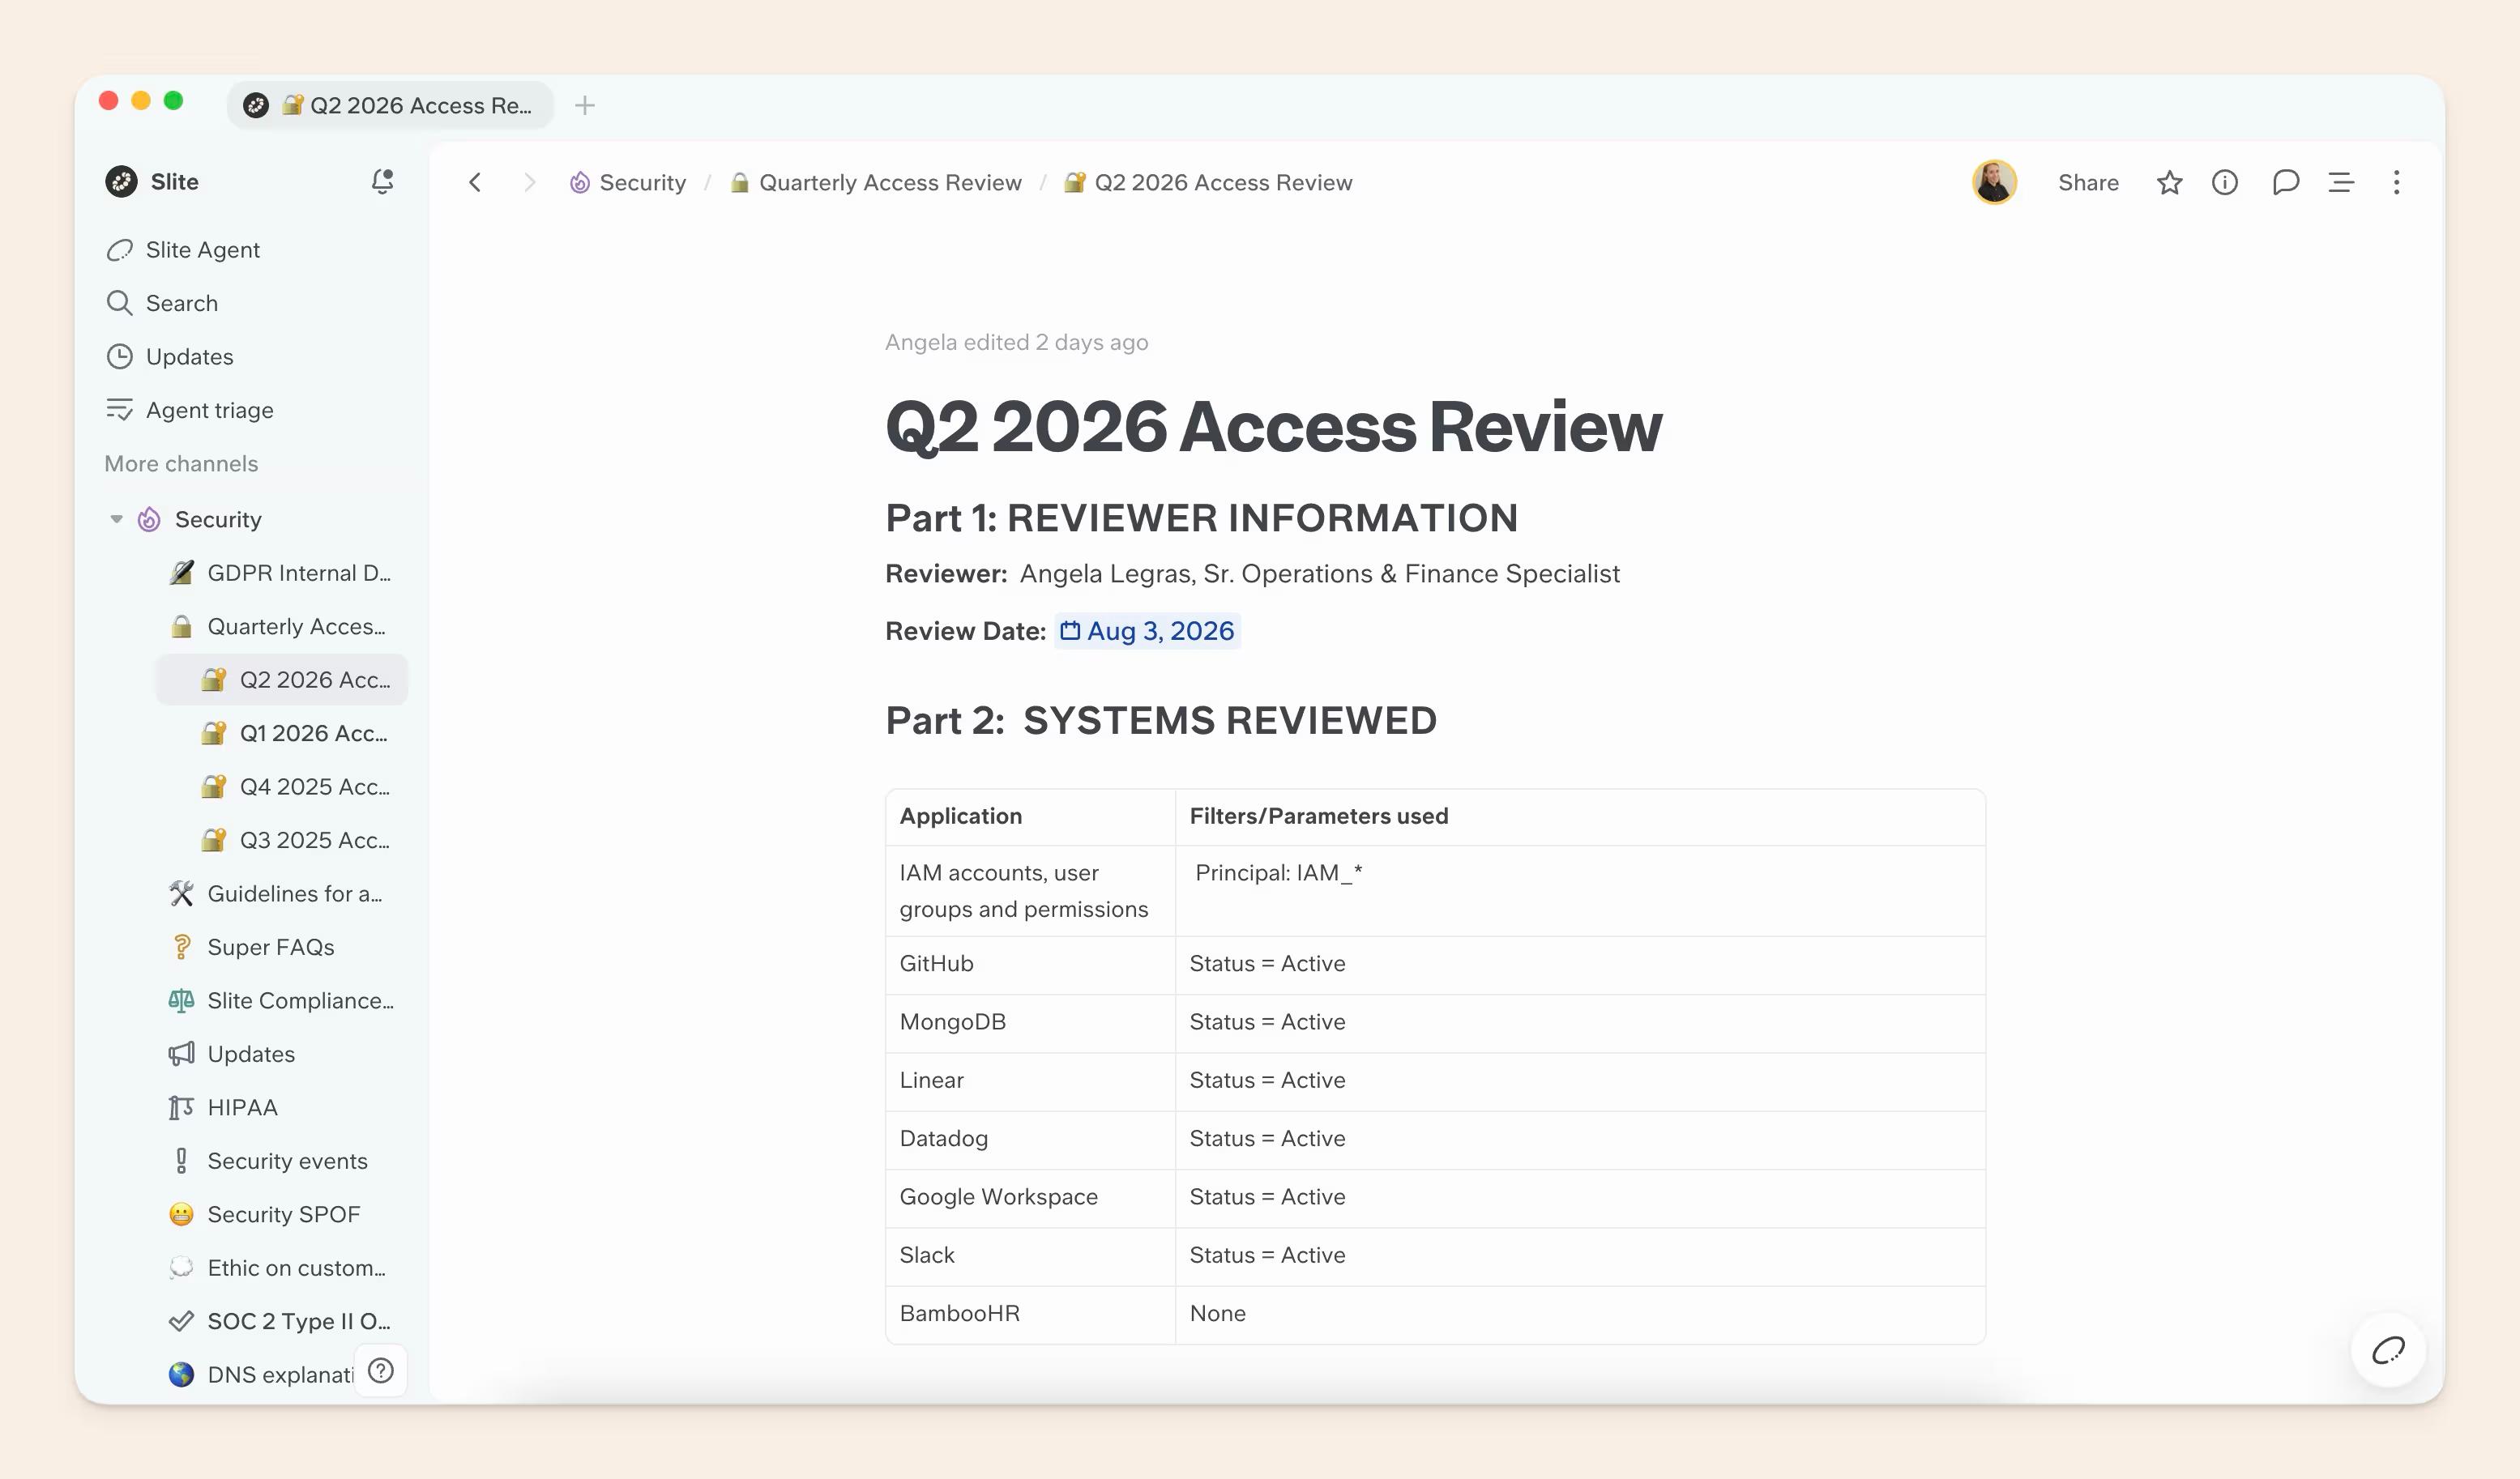Click the scales icon for Slite Compliance
2520x1479 pixels.
tap(181, 1000)
